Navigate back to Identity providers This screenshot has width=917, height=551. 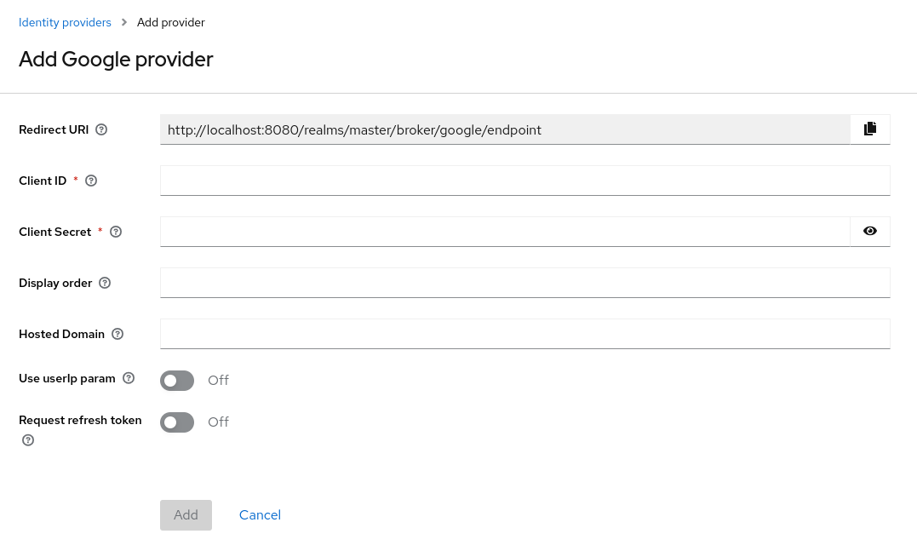(65, 22)
